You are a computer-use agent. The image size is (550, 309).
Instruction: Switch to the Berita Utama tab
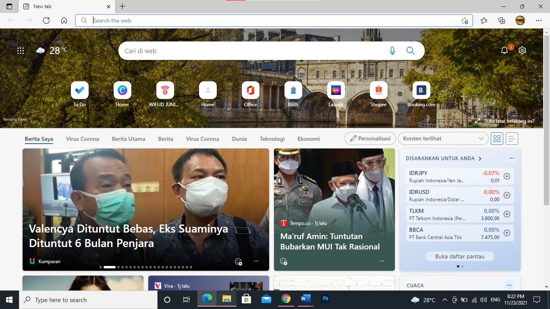coord(129,139)
